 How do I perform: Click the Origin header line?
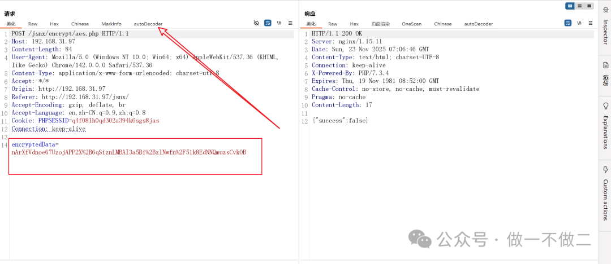click(x=58, y=89)
